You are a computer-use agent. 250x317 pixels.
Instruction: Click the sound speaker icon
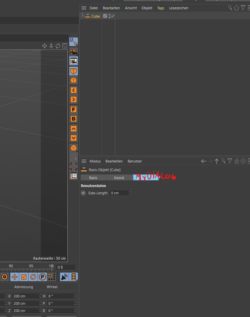(x=64, y=277)
